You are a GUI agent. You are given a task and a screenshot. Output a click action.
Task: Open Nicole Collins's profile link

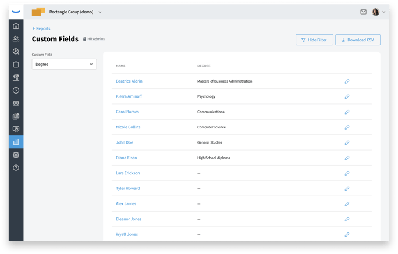pos(128,127)
